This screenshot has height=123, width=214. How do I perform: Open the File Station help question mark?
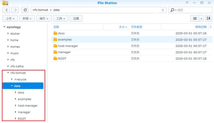(187, 3)
